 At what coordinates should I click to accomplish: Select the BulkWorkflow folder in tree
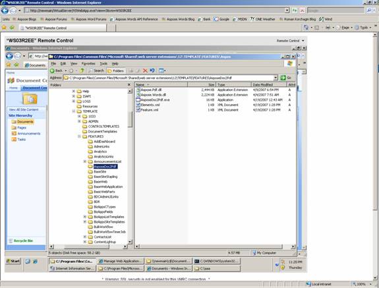point(103,227)
